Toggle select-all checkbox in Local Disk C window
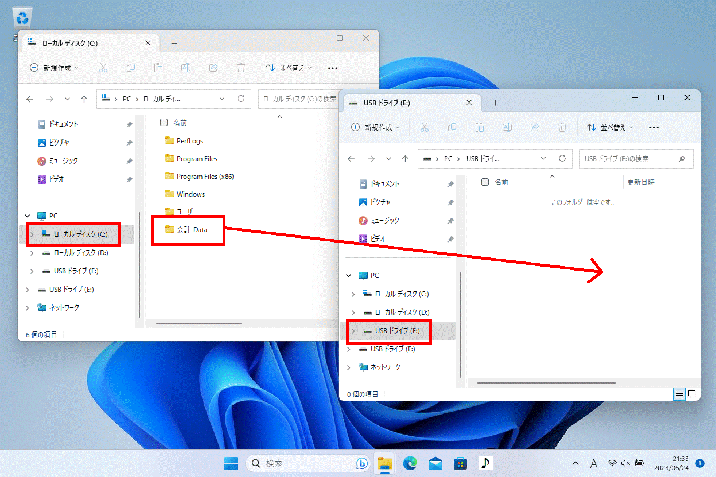This screenshot has height=477, width=716. click(x=164, y=123)
